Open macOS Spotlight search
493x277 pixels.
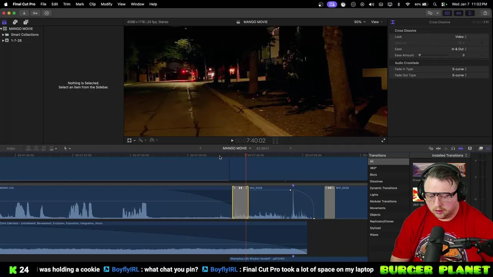click(x=435, y=4)
